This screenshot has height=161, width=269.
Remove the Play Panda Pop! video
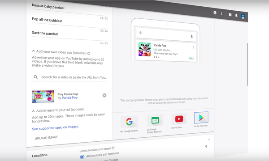pyautogui.click(x=104, y=95)
